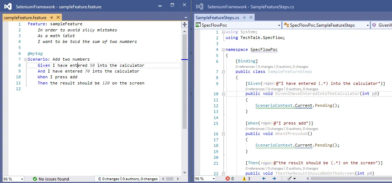Open the arrow next to the cleanup brush
The height and width of the screenshot is (183, 392).
point(294,179)
